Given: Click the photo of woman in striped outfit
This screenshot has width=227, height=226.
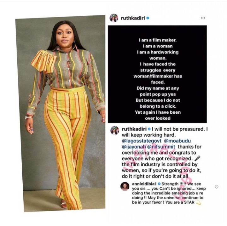Looking at the screenshot, I should [x=60, y=113].
